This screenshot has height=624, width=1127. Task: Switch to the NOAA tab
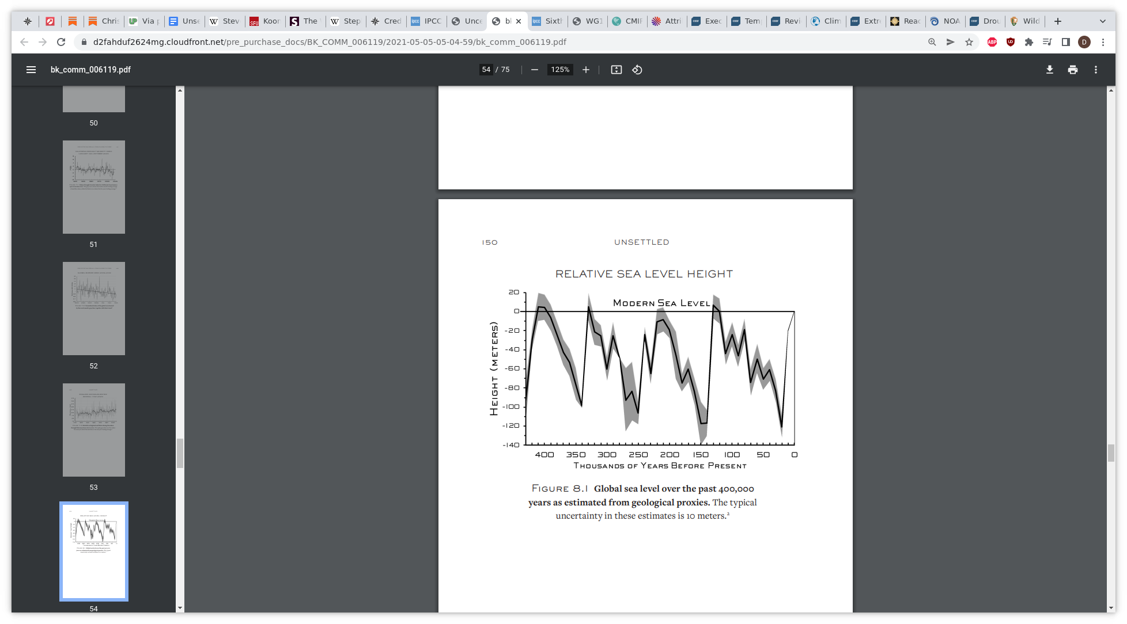(946, 21)
